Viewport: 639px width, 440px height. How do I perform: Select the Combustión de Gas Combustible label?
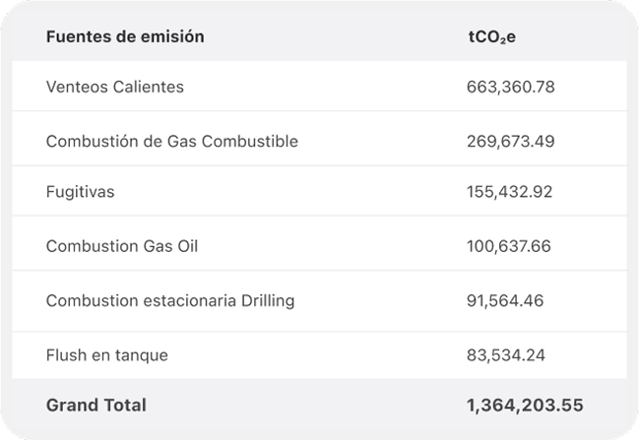(172, 141)
